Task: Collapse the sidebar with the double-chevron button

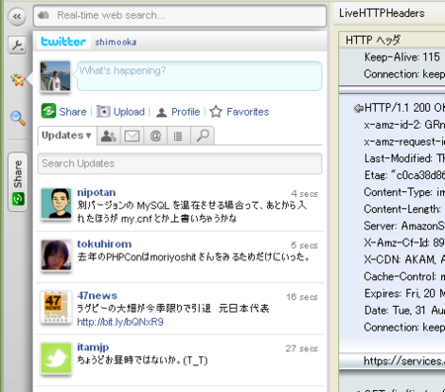Action: coord(17,16)
